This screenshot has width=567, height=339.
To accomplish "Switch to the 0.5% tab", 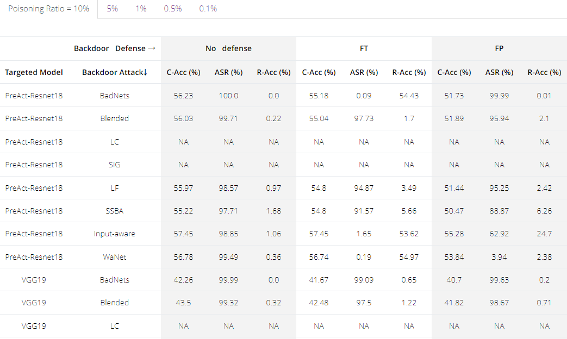I will tap(173, 9).
